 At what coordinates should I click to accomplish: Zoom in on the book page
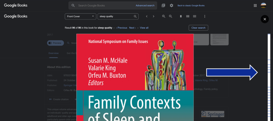pyautogui.click(x=164, y=16)
